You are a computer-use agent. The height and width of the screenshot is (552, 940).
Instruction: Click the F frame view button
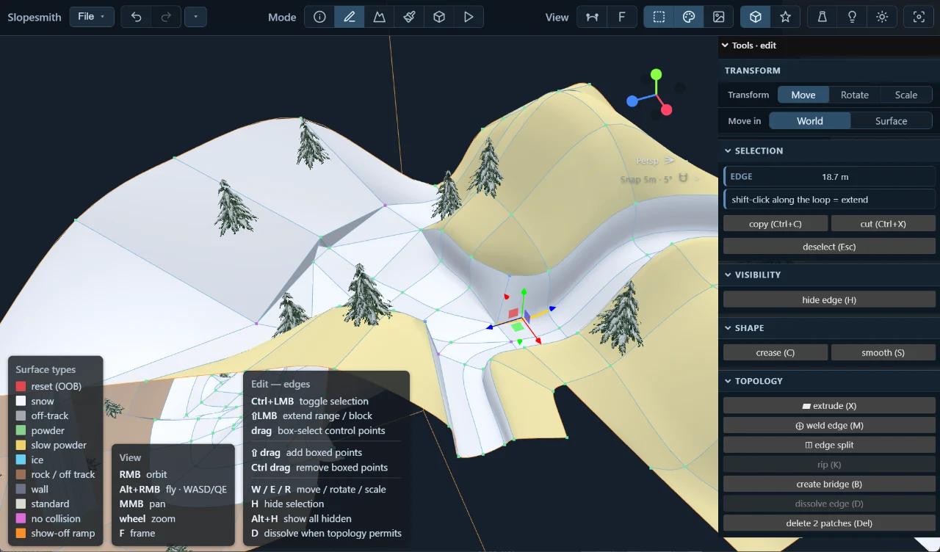(622, 17)
